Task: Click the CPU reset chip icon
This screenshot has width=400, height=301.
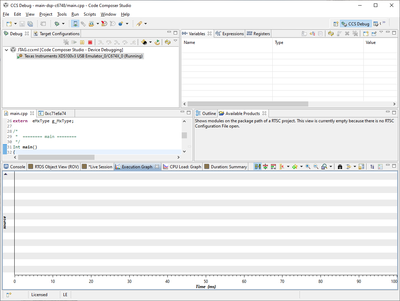Action: click(144, 42)
